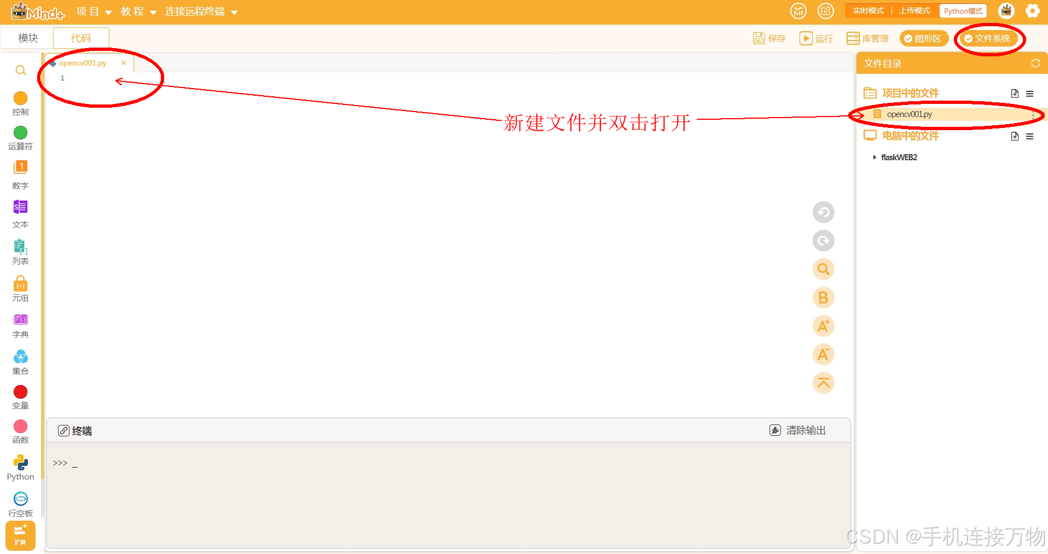
Task: Click the undo icon in code editor
Action: 823,212
